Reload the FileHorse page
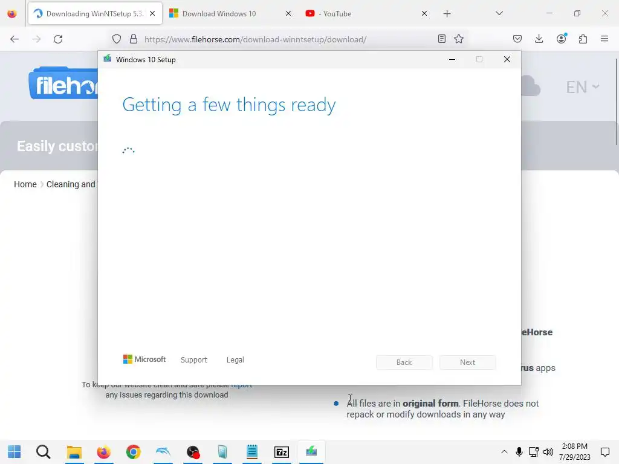This screenshot has width=619, height=464. pos(58,39)
